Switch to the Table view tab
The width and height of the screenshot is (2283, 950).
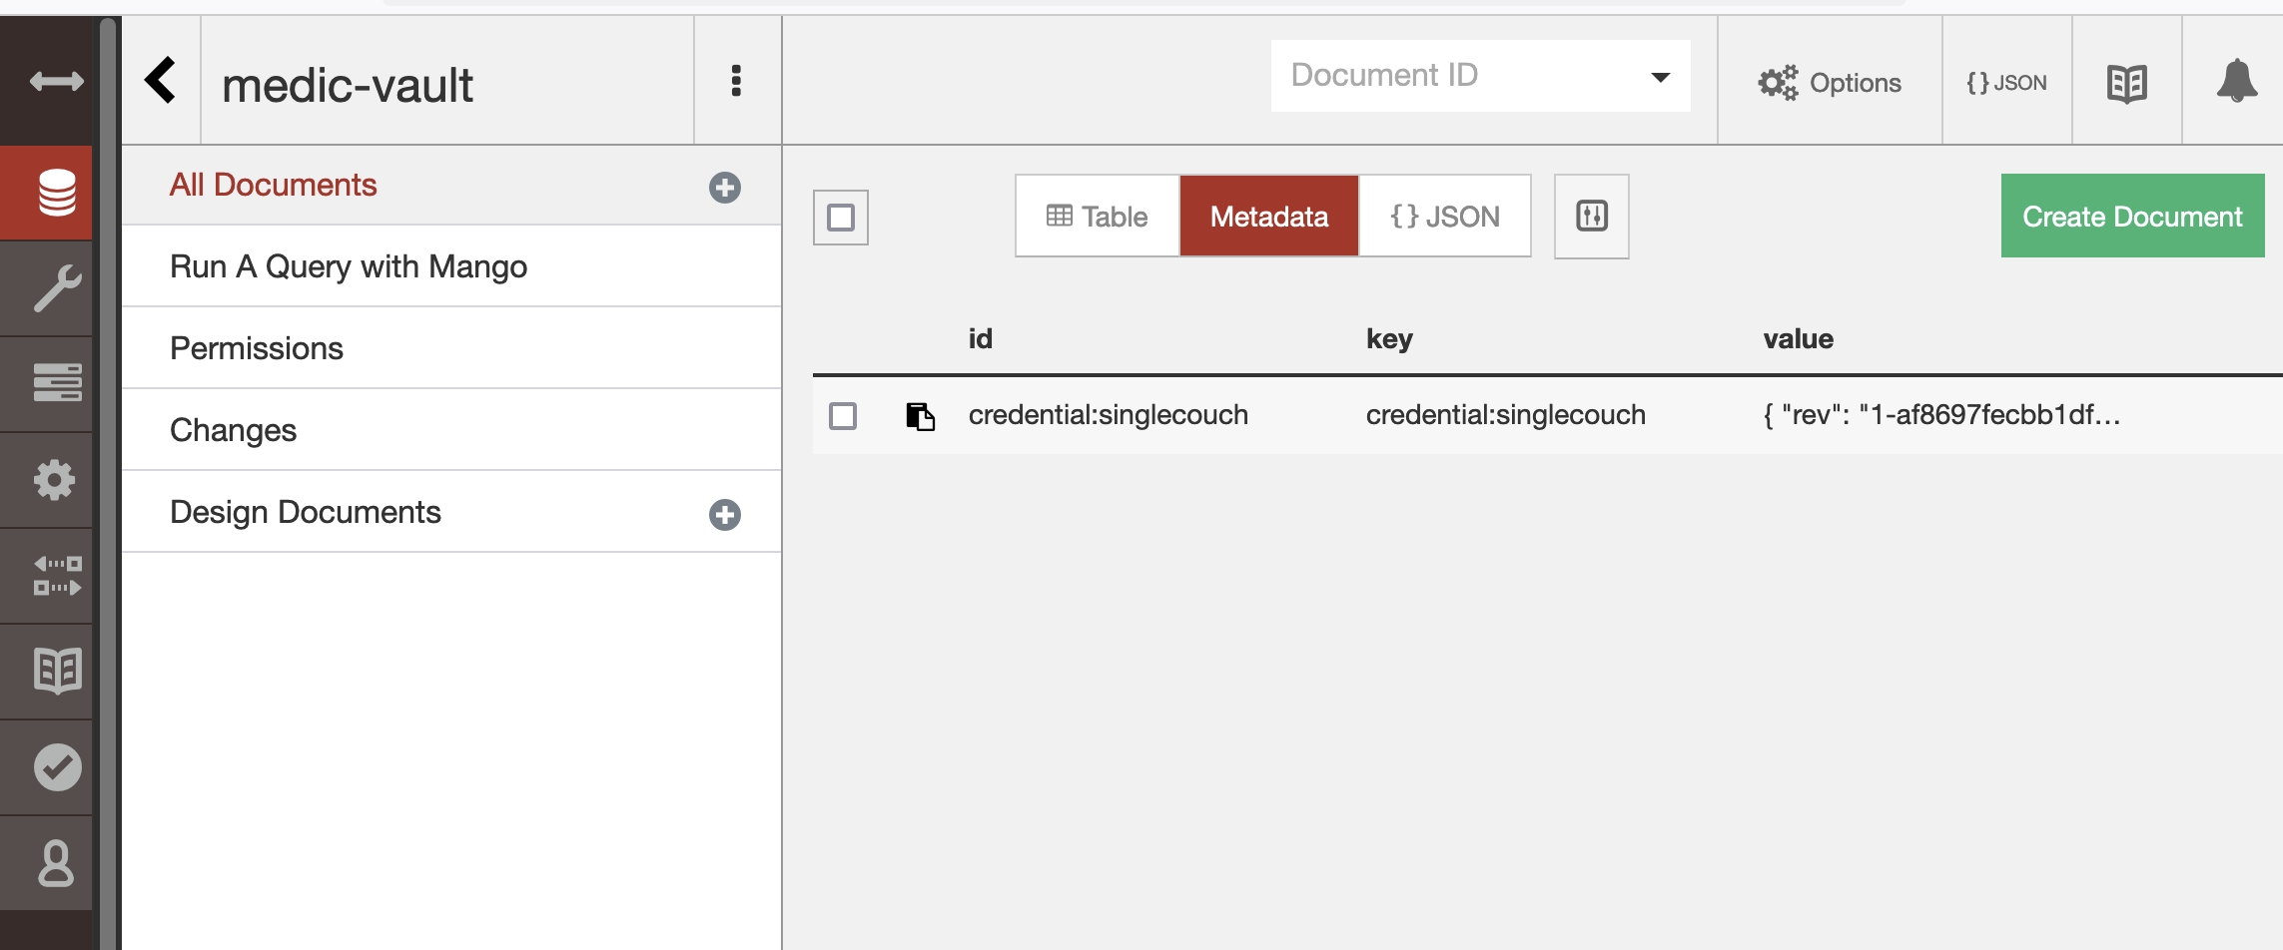[1097, 216]
